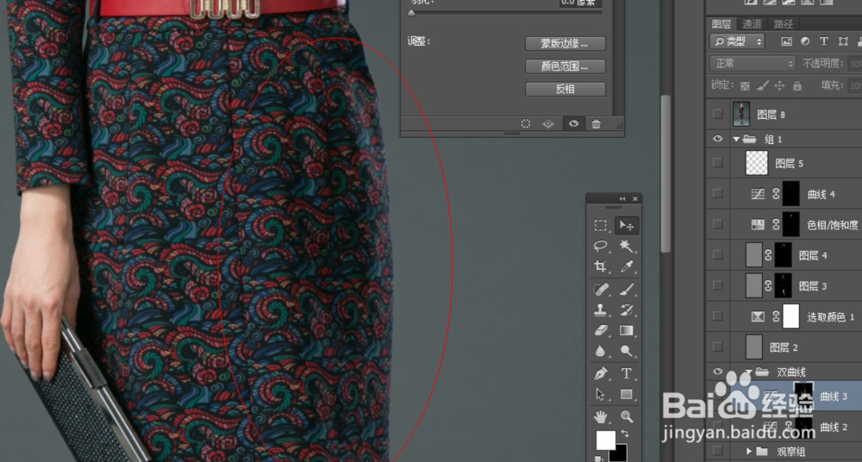
Task: Select the Rectangular Marquee tool
Action: 600,226
